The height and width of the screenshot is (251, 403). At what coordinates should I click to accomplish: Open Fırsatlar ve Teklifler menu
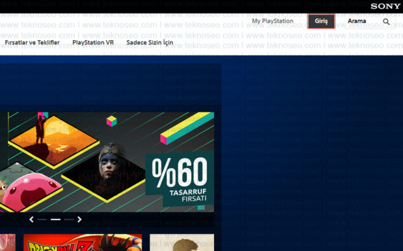(32, 43)
